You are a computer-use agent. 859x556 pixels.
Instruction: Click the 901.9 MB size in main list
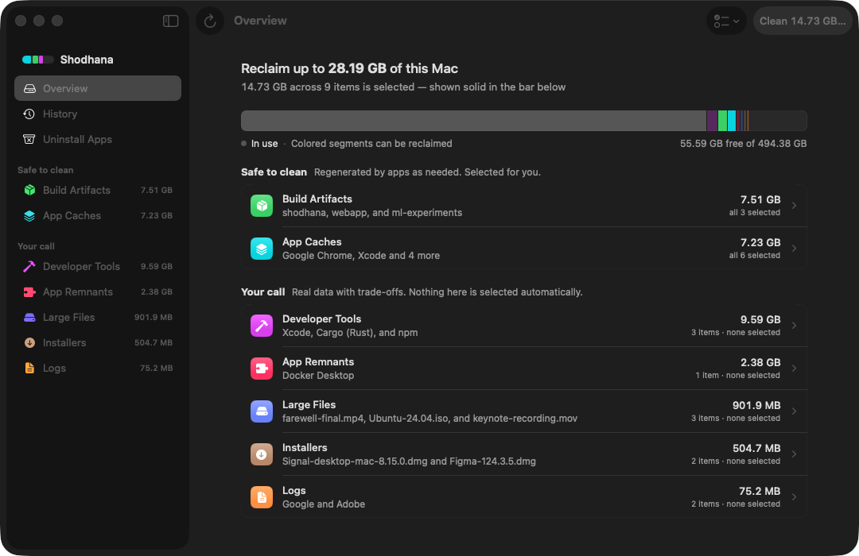pos(756,406)
